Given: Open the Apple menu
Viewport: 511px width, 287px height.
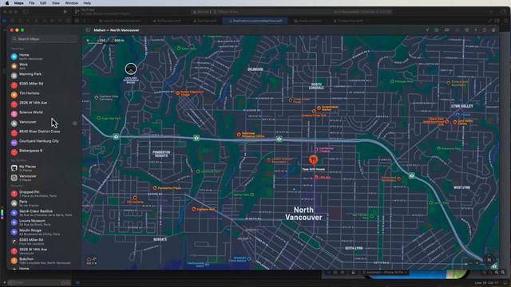Looking at the screenshot, I should click(x=7, y=3).
